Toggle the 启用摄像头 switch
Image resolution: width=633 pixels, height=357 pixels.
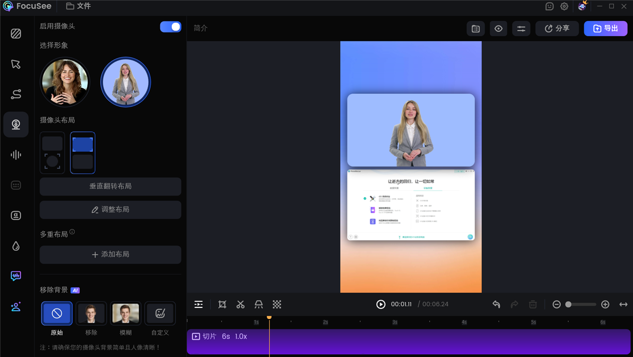pos(171,27)
